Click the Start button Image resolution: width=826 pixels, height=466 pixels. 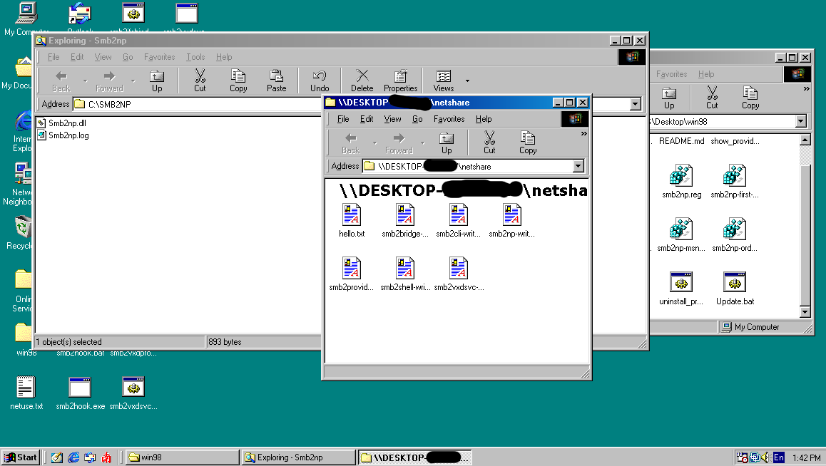click(21, 457)
